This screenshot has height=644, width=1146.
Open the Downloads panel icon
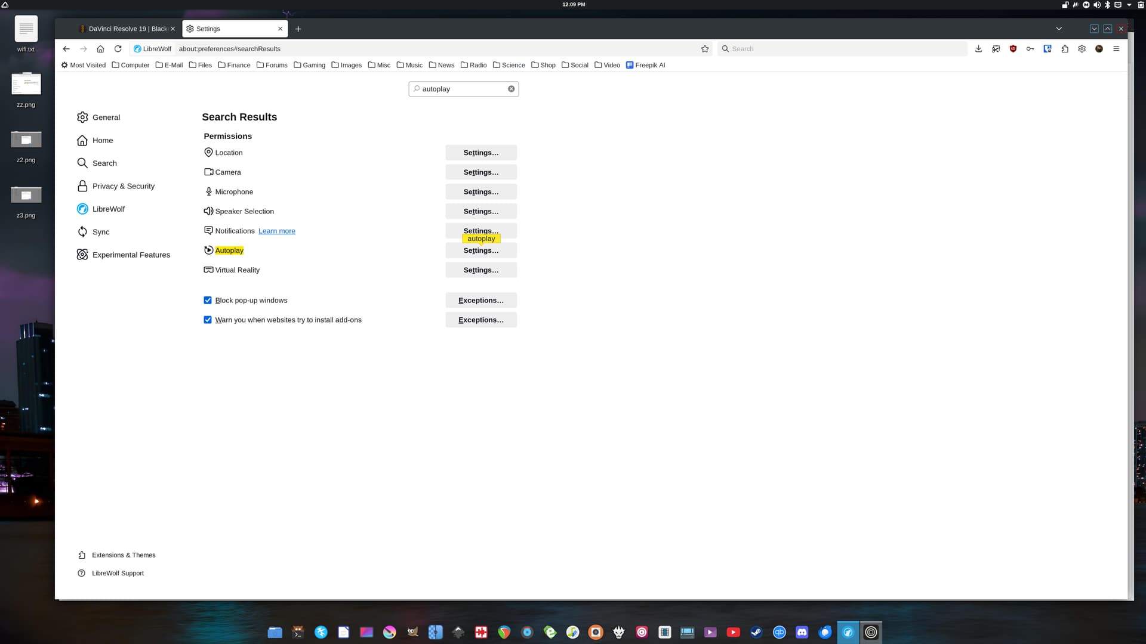[978, 49]
